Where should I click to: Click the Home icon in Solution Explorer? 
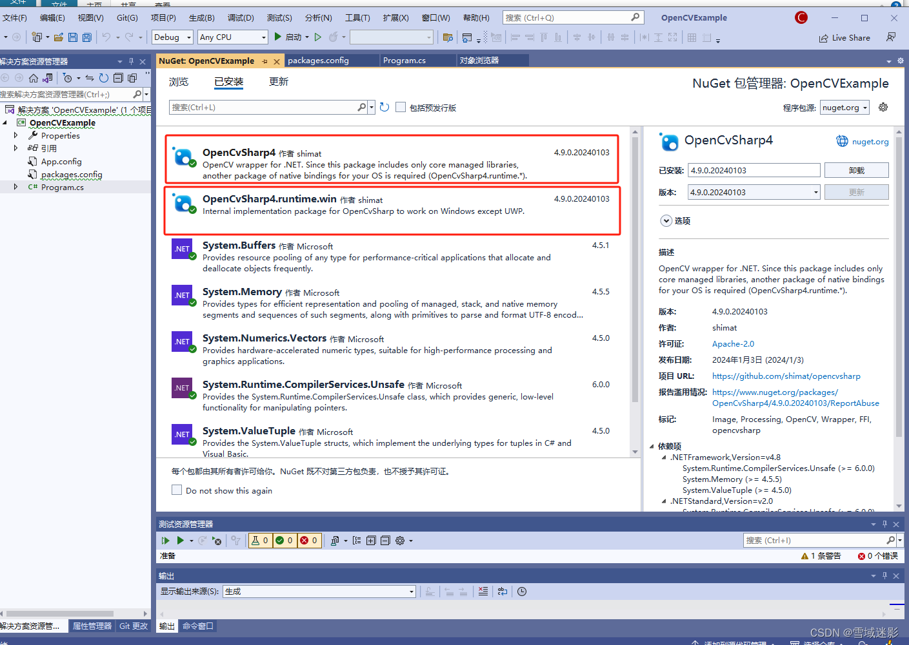pyautogui.click(x=34, y=78)
